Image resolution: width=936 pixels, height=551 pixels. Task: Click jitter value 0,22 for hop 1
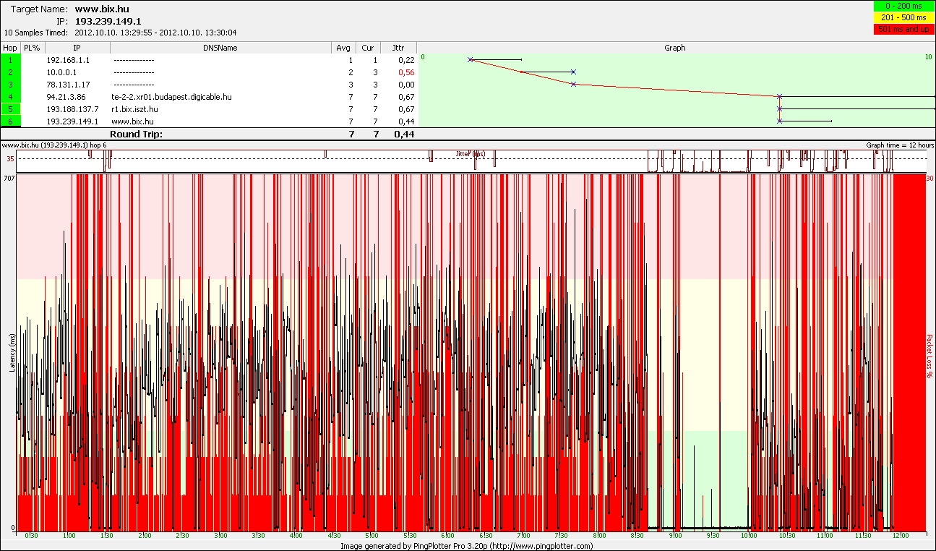(406, 60)
